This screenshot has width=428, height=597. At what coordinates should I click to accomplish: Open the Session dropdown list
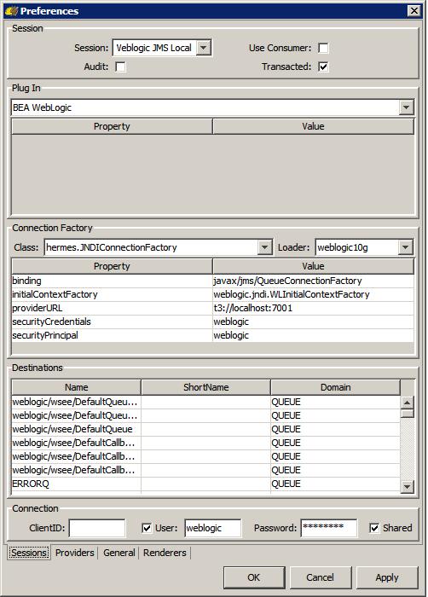(x=204, y=48)
